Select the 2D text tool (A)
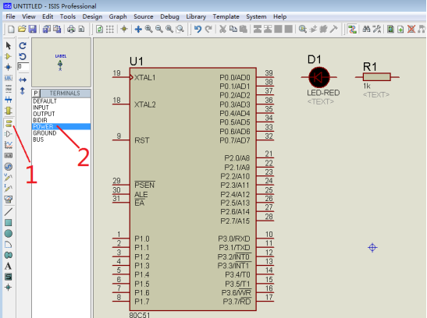The image size is (427, 318). tap(9, 266)
